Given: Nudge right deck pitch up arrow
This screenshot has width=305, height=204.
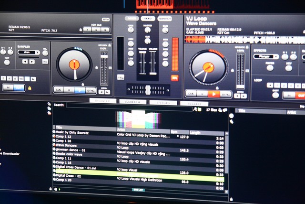Looking at the screenshot, I should pyautogui.click(x=244, y=96).
